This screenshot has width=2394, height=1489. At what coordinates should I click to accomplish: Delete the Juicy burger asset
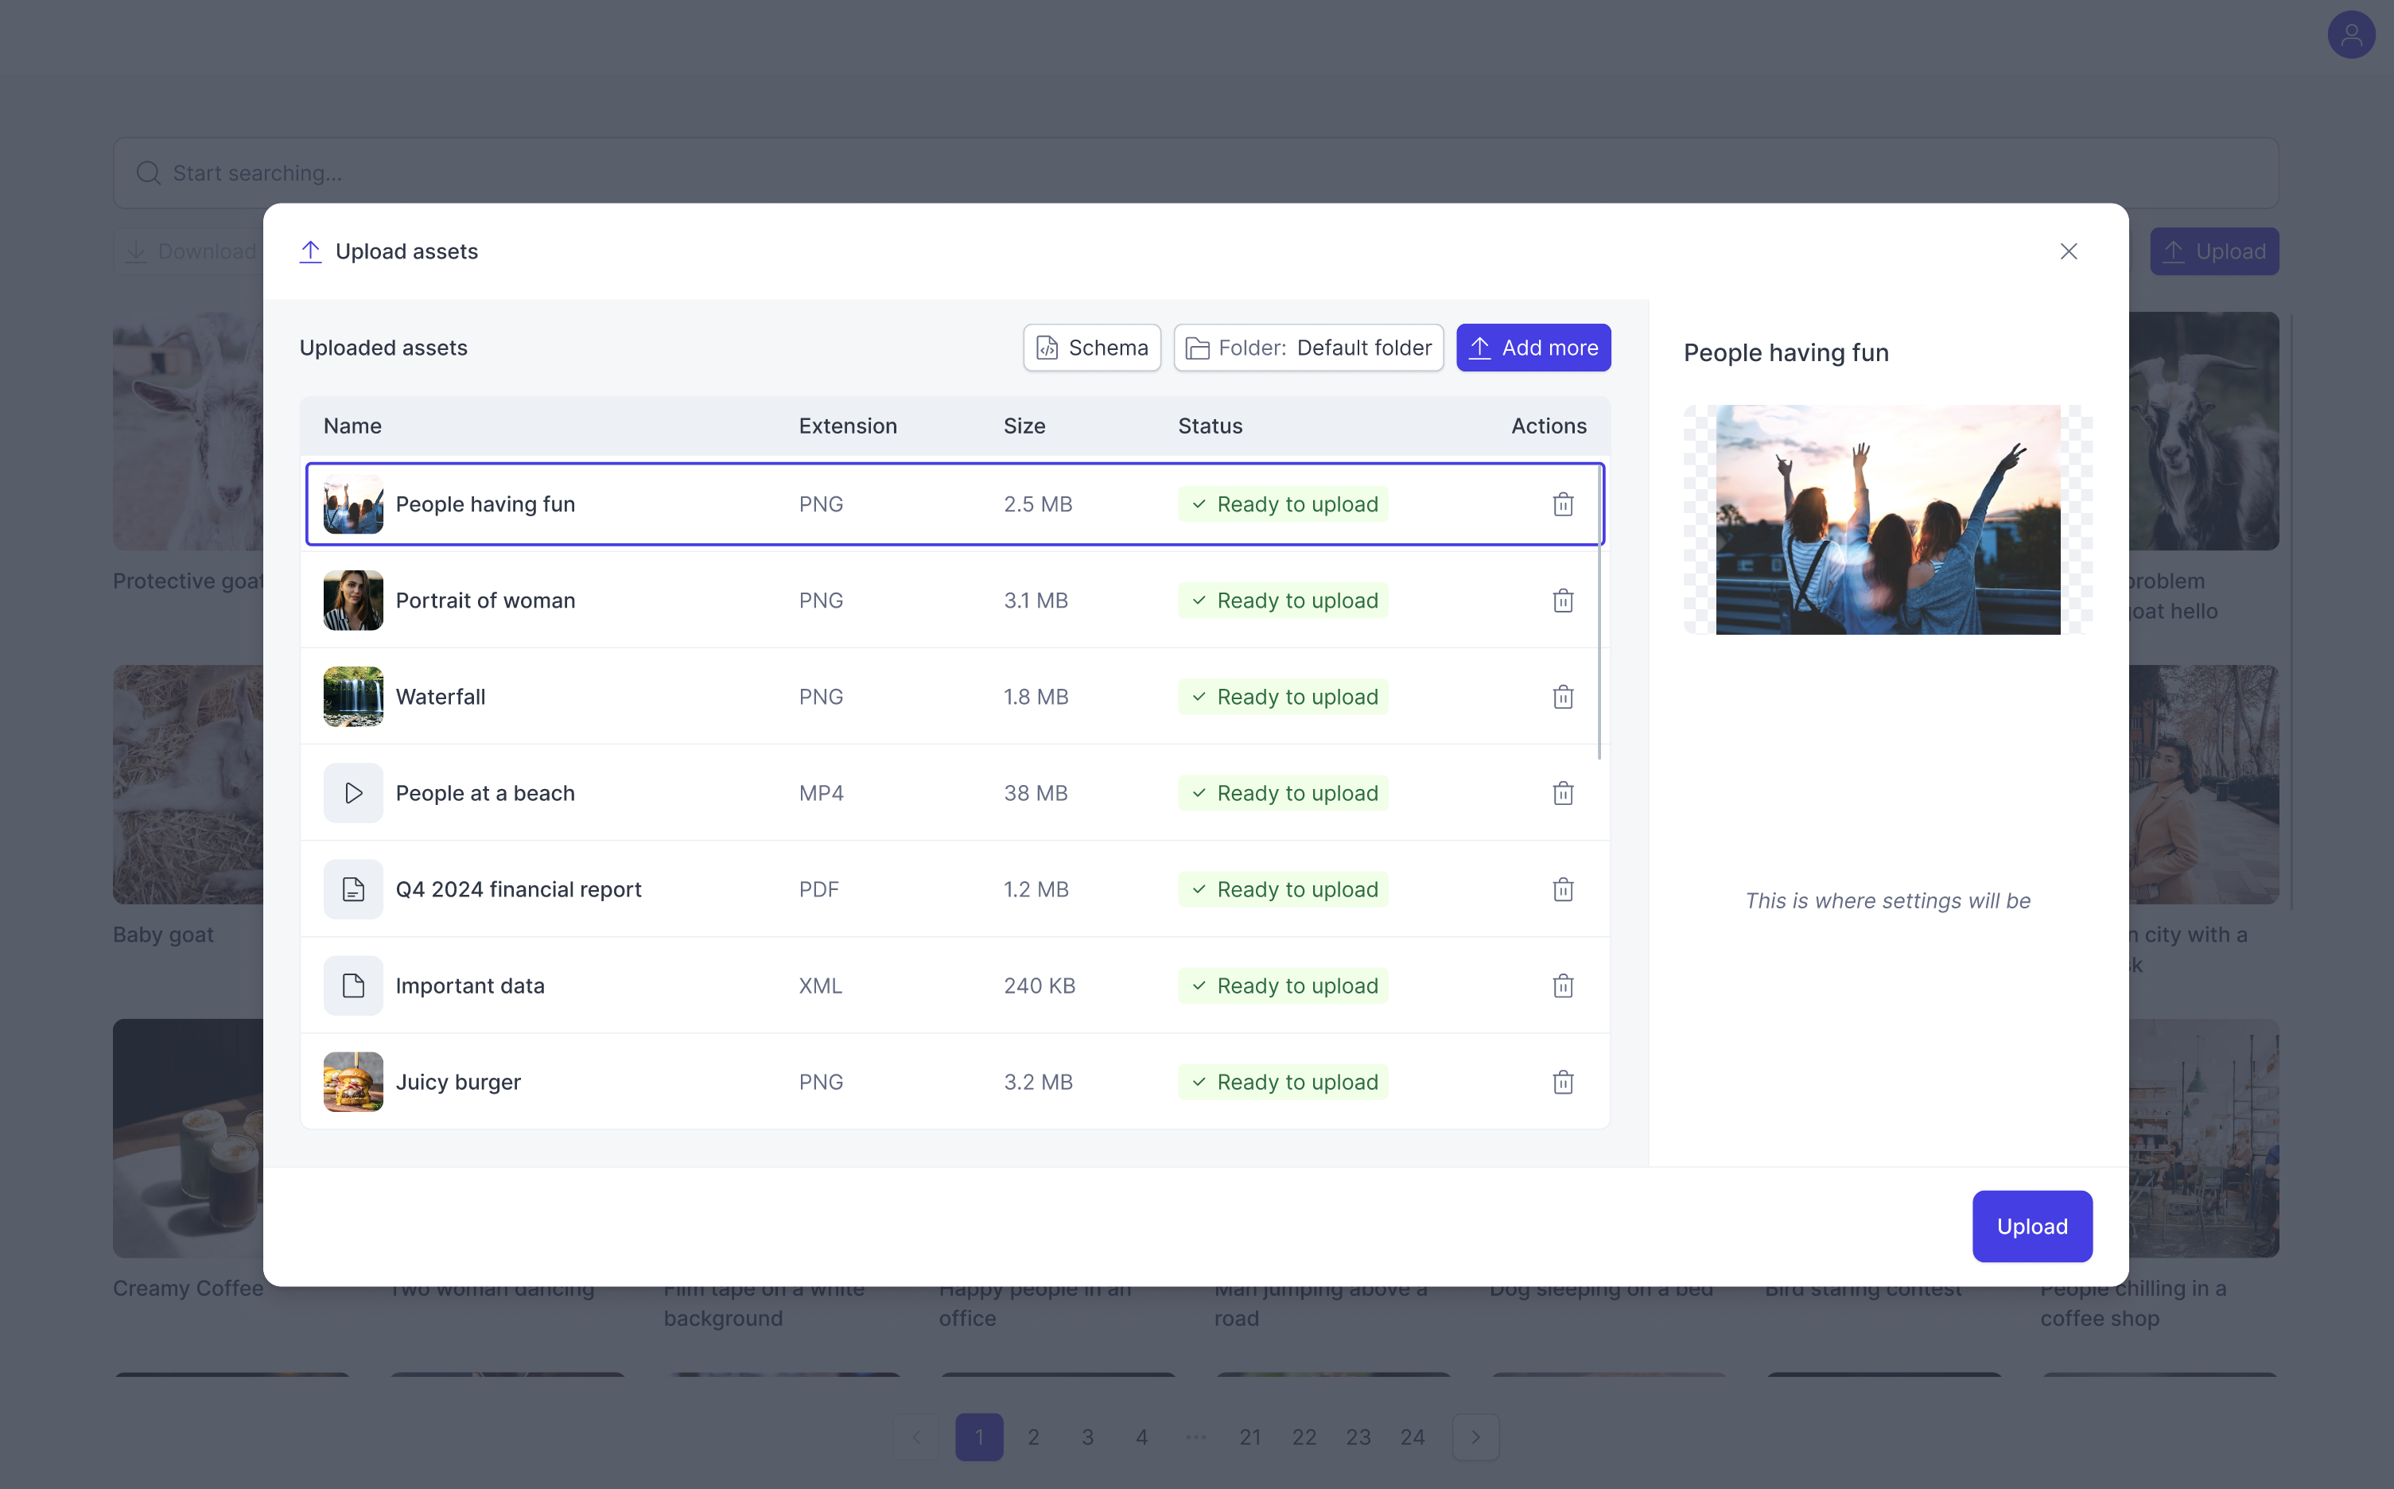coord(1563,1083)
